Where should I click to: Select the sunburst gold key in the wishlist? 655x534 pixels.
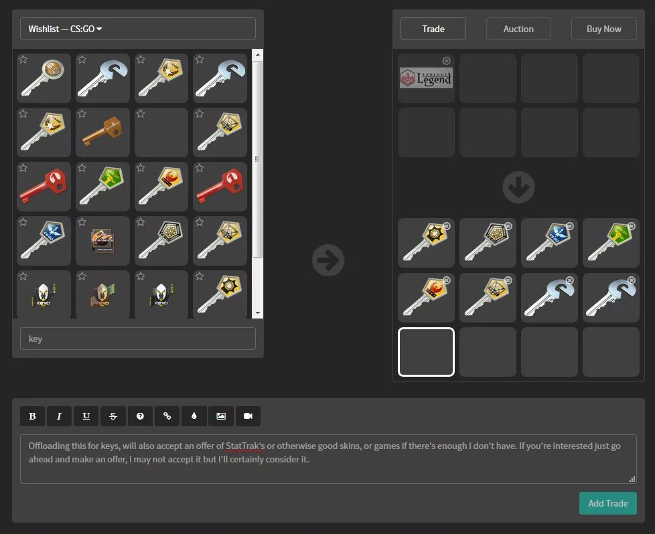[220, 294]
